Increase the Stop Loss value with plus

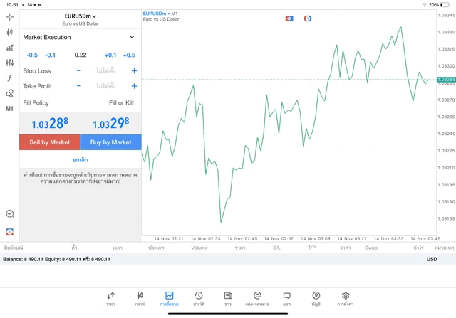tap(134, 70)
